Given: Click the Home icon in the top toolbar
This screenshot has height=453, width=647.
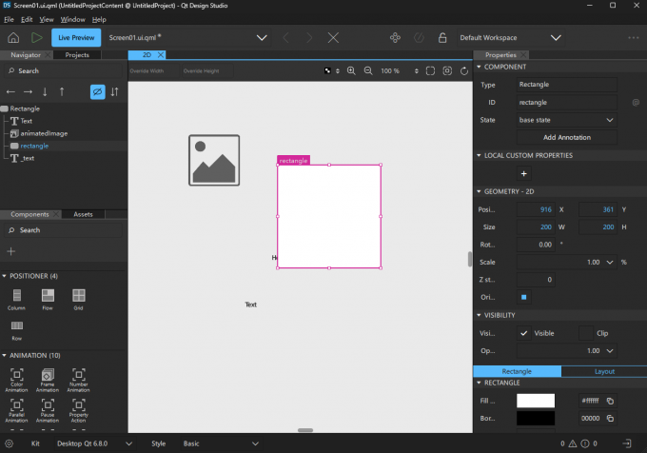Looking at the screenshot, I should [13, 38].
